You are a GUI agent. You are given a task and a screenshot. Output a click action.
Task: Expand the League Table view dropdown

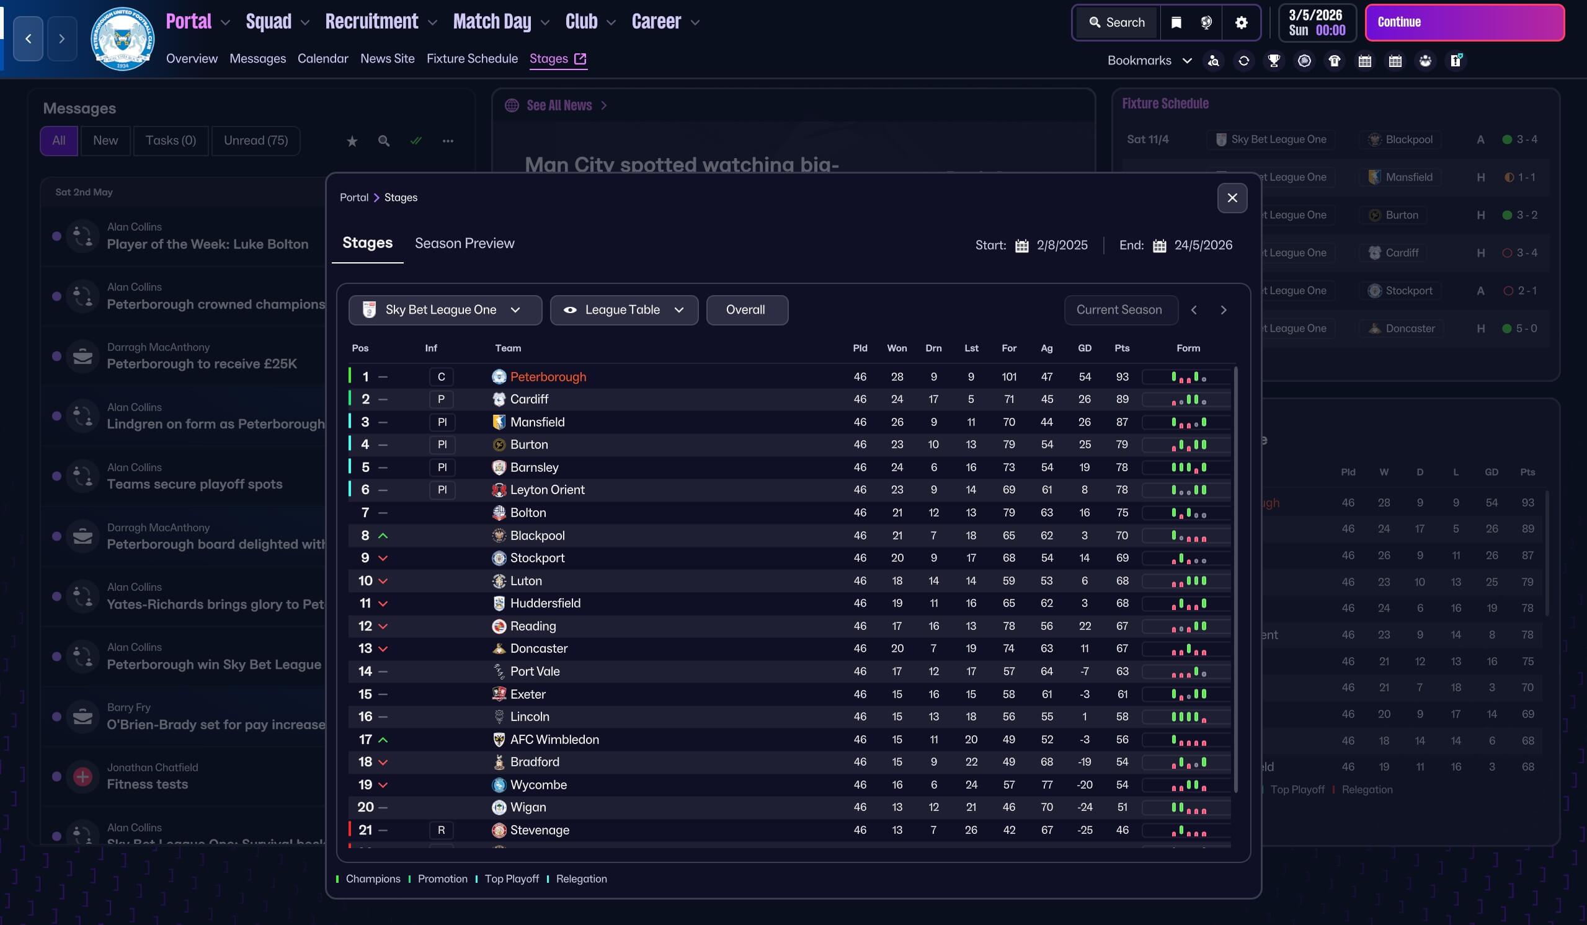(x=623, y=310)
